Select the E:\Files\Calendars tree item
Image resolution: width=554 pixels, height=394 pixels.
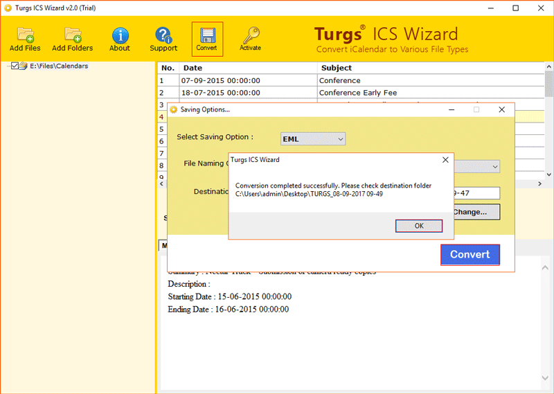(59, 66)
